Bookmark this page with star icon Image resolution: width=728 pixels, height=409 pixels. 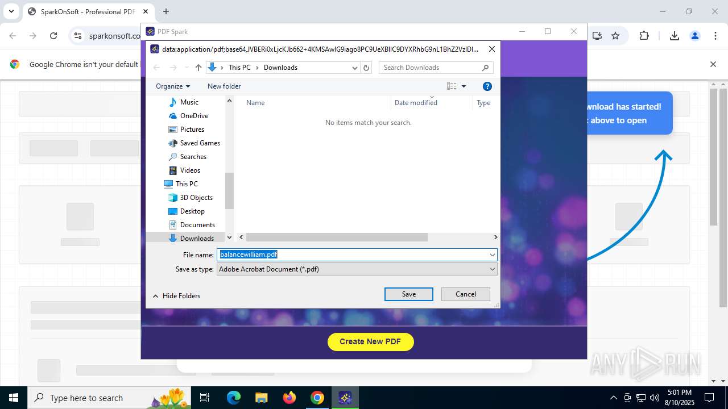[x=615, y=36]
